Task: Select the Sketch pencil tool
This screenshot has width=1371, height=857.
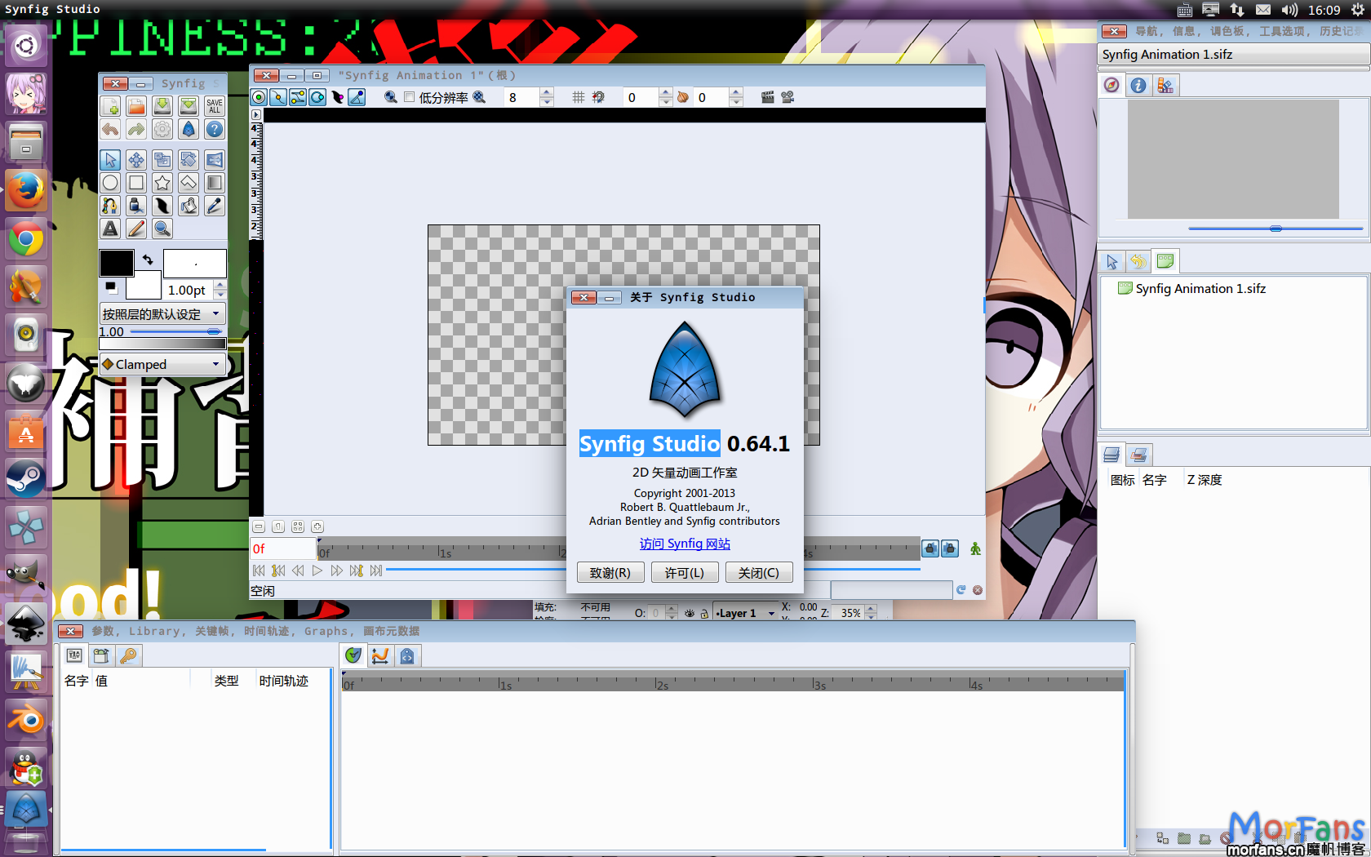Action: pyautogui.click(x=136, y=229)
